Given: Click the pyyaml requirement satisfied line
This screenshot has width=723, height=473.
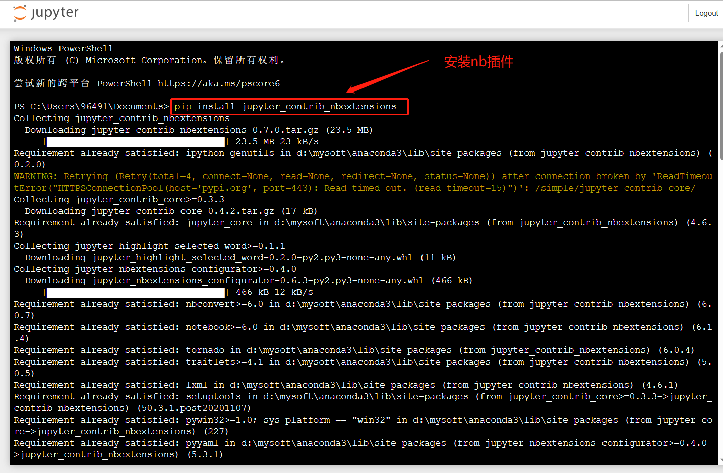Looking at the screenshot, I should point(363,448).
